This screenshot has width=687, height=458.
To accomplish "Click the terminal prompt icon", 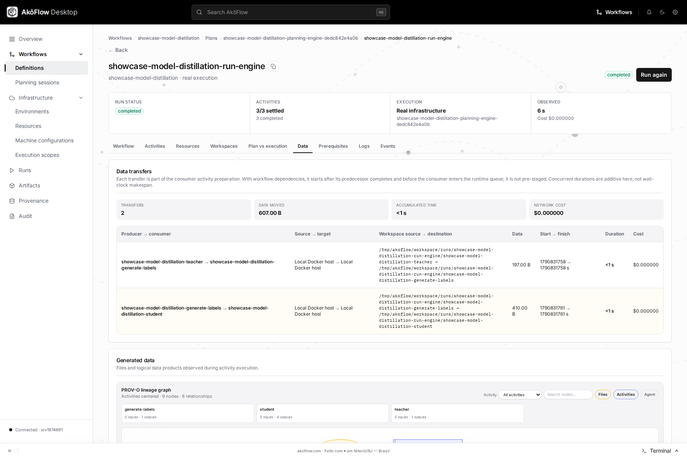I will pyautogui.click(x=644, y=451).
